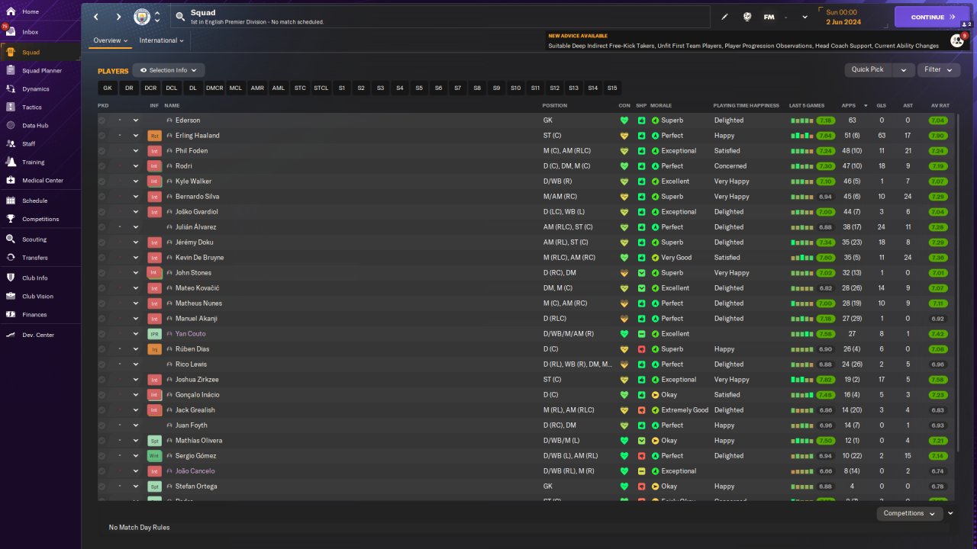Open the Tactics icon in sidebar
The width and height of the screenshot is (977, 549).
[11, 107]
